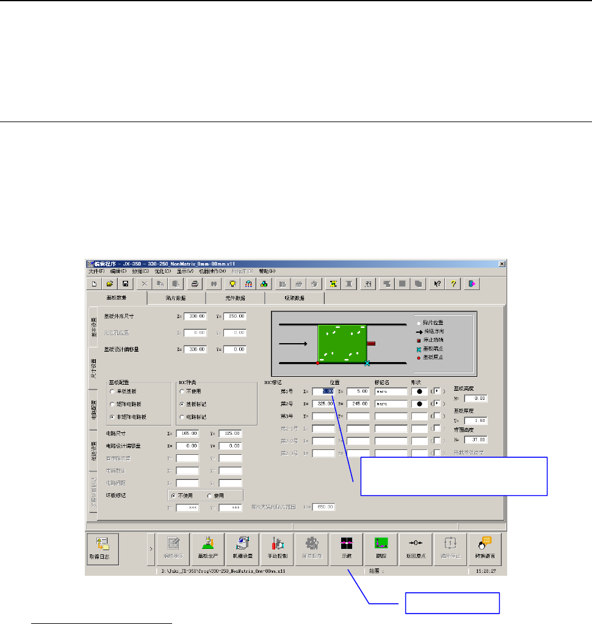The width and height of the screenshot is (592, 624).
Task: Click the context help arrow-question icon
Action: [x=437, y=284]
